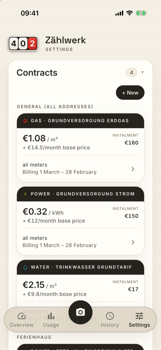Collapse the Contracts section triangle
The height and width of the screenshot is (350, 161).
(142, 72)
